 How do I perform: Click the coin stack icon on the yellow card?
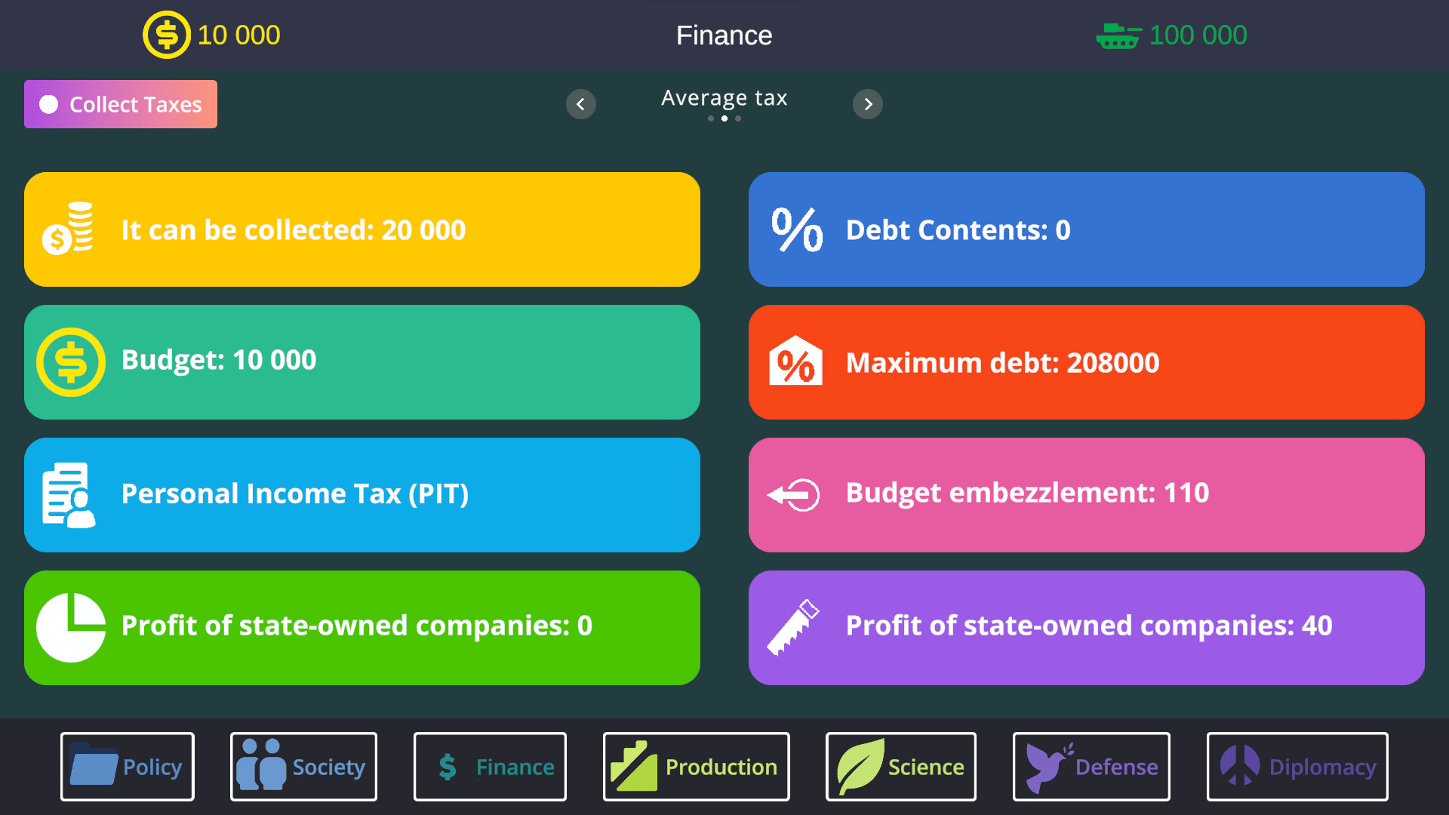(69, 229)
